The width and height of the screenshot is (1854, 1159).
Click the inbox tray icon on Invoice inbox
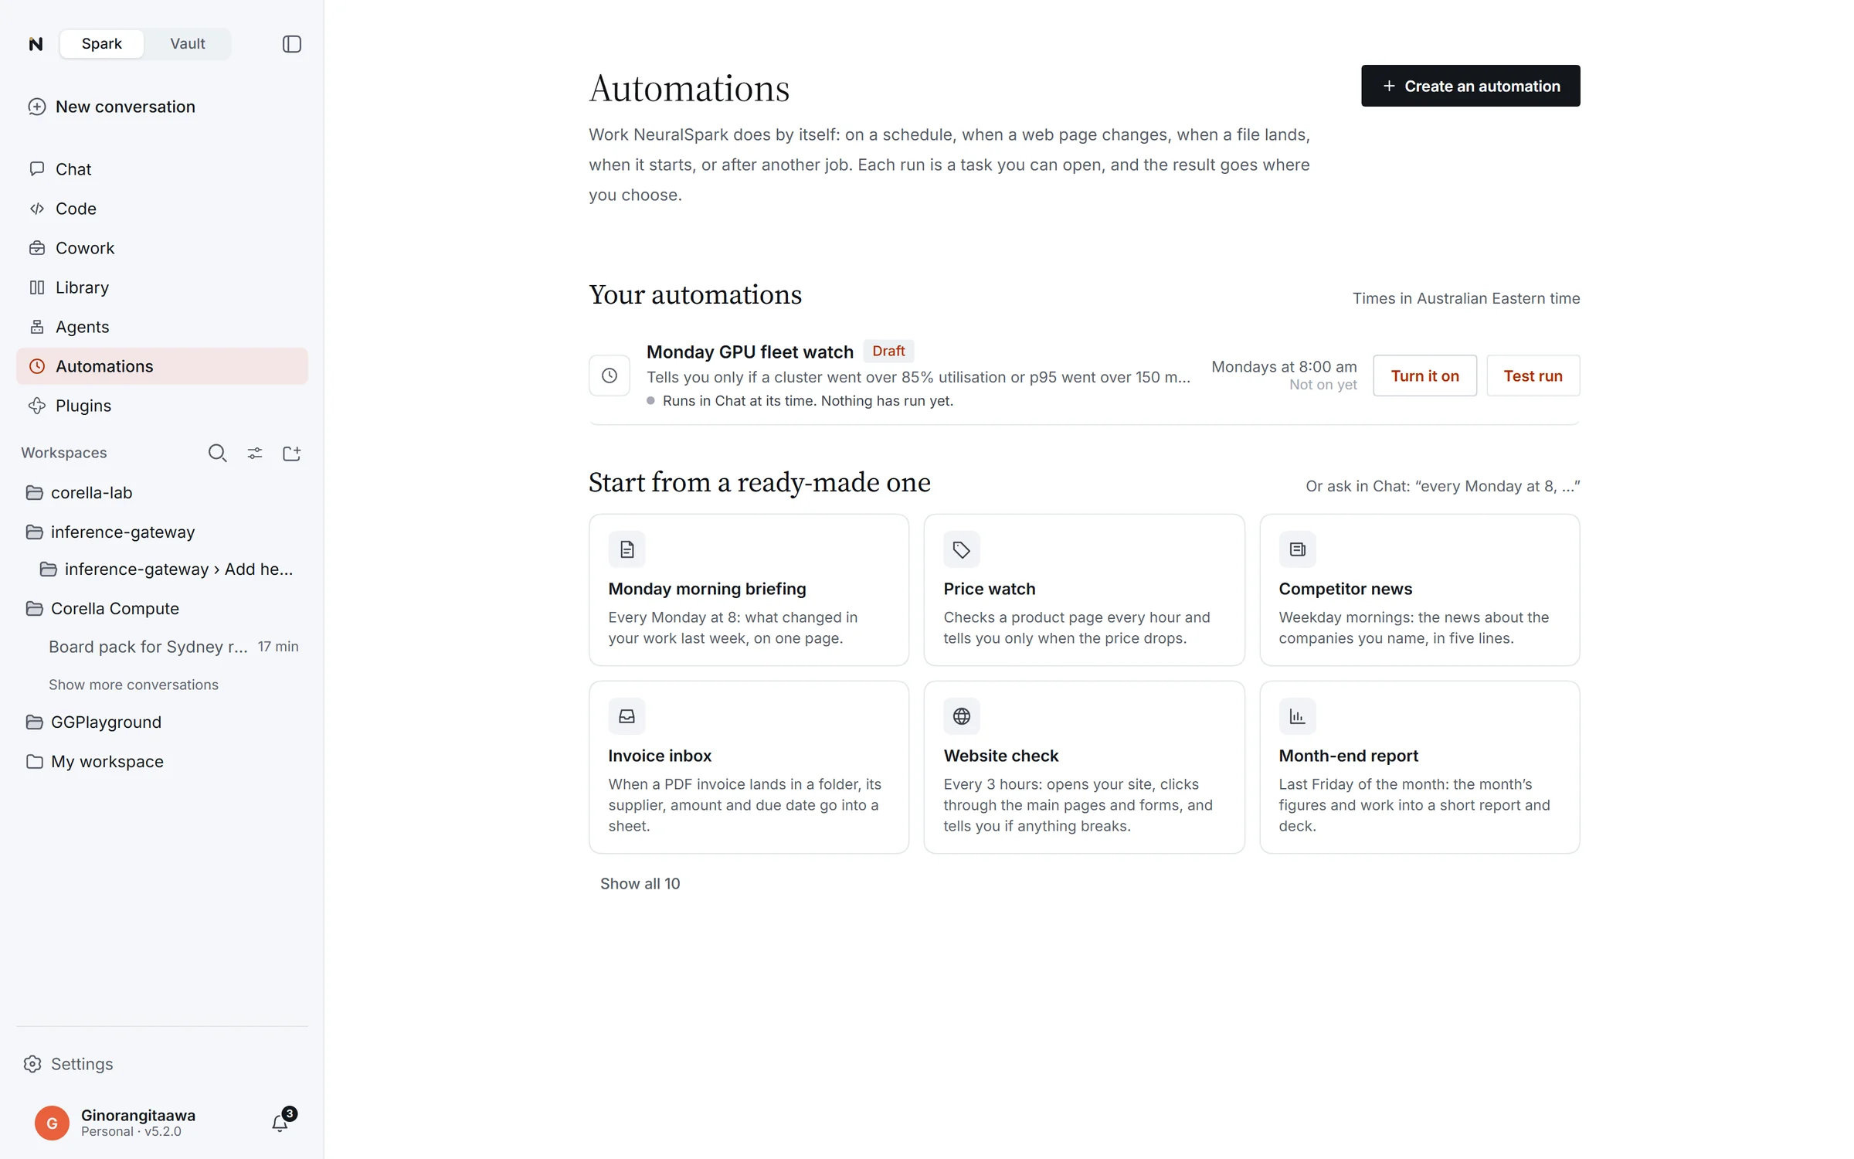pos(626,716)
